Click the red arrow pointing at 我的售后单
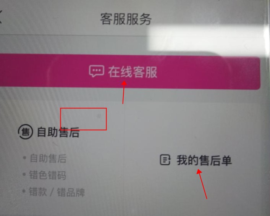270x216 pixels. click(x=202, y=184)
